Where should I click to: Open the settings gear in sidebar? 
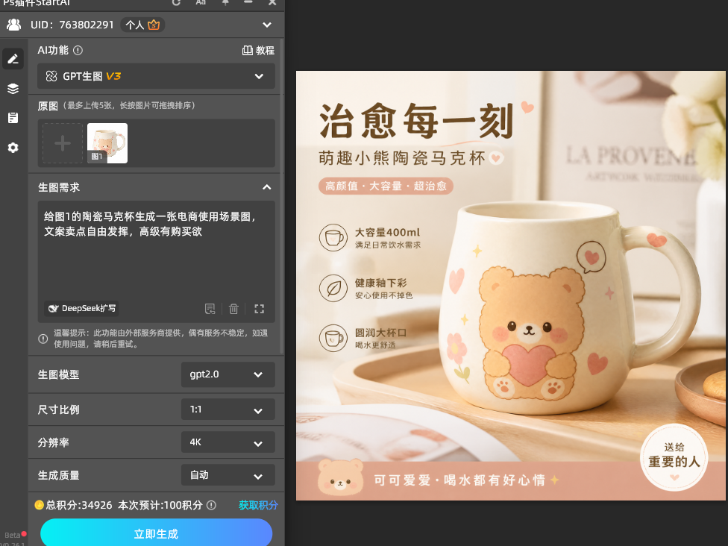coord(13,148)
